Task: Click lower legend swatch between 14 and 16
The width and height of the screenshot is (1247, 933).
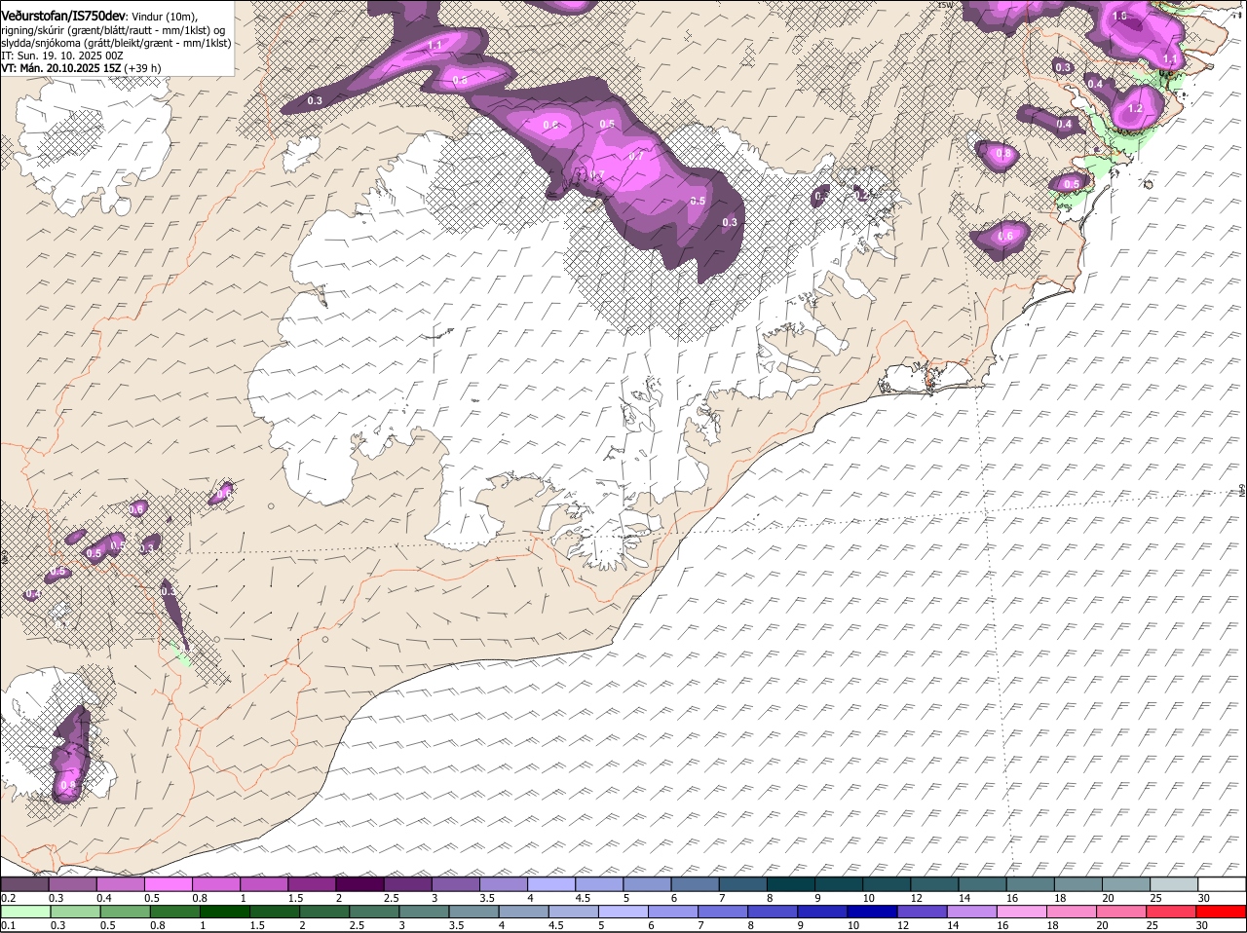Action: pyautogui.click(x=973, y=913)
